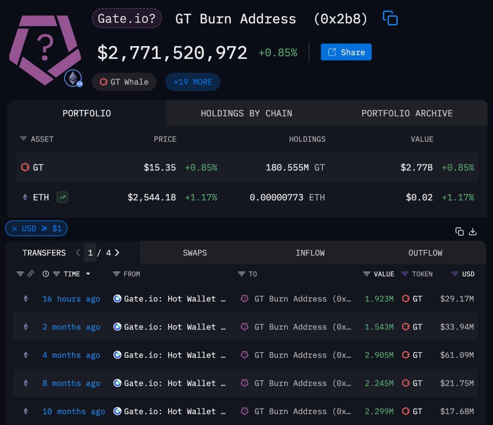Expand the +19 MORE tags

(193, 82)
